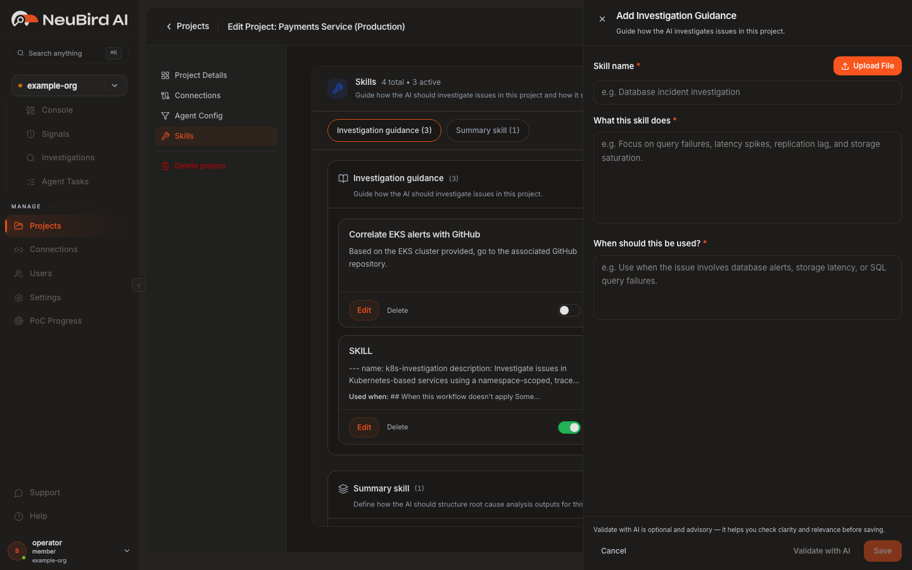Disable the SKILL guidance toggle
Image resolution: width=912 pixels, height=570 pixels.
pos(569,427)
